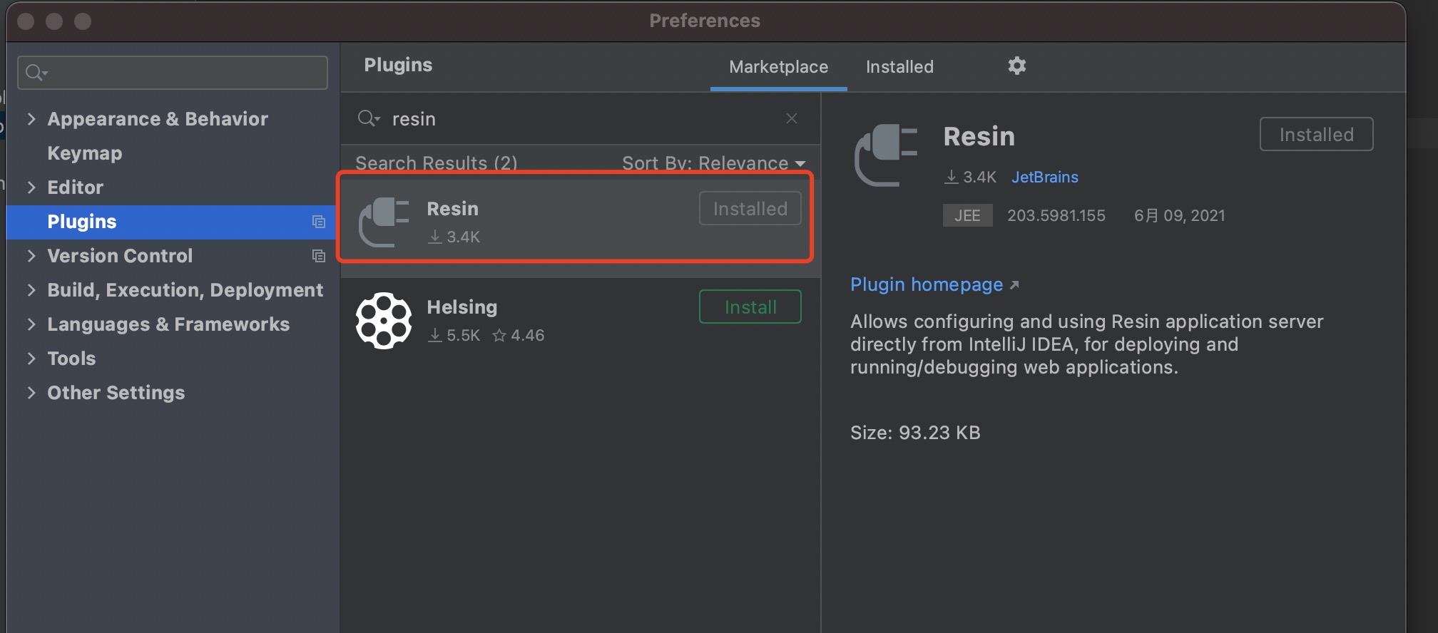
Task: Expand the Other Settings chevron
Action: pyautogui.click(x=31, y=393)
